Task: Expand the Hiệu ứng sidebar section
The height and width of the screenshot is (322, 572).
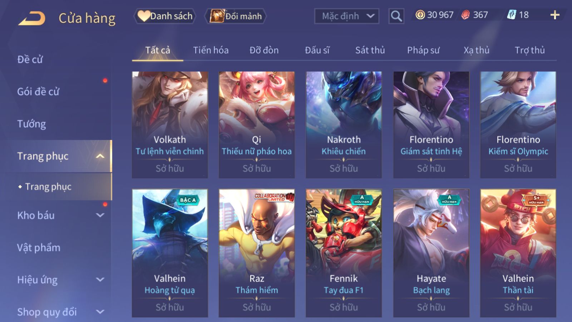Action: pos(100,280)
